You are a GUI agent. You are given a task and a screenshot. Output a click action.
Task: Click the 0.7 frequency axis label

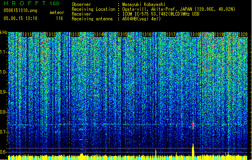coord(4,132)
